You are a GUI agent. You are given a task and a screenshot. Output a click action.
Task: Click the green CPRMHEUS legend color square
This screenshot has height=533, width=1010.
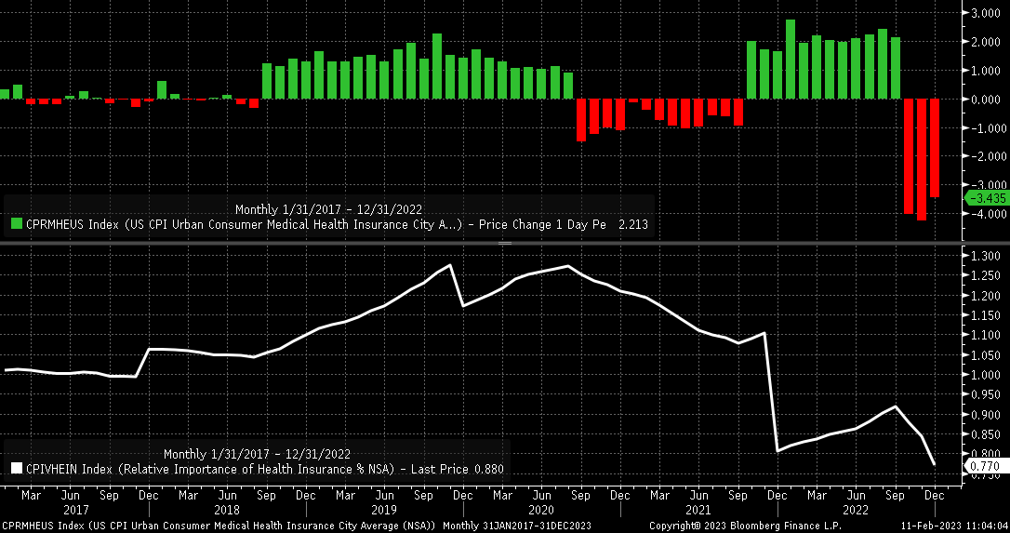tap(17, 224)
